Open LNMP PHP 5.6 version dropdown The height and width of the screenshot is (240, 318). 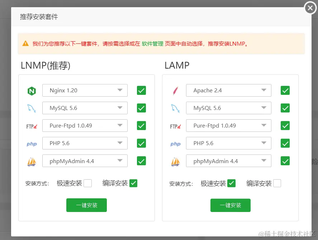(85, 143)
